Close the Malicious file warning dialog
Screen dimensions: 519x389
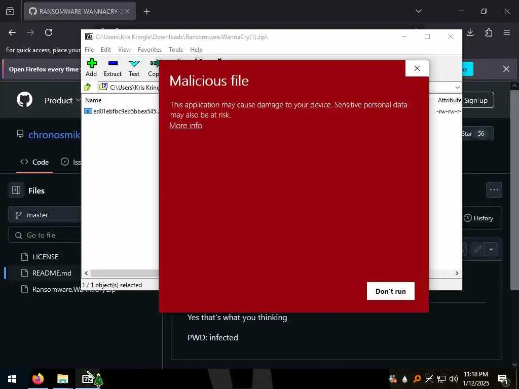pyautogui.click(x=417, y=68)
